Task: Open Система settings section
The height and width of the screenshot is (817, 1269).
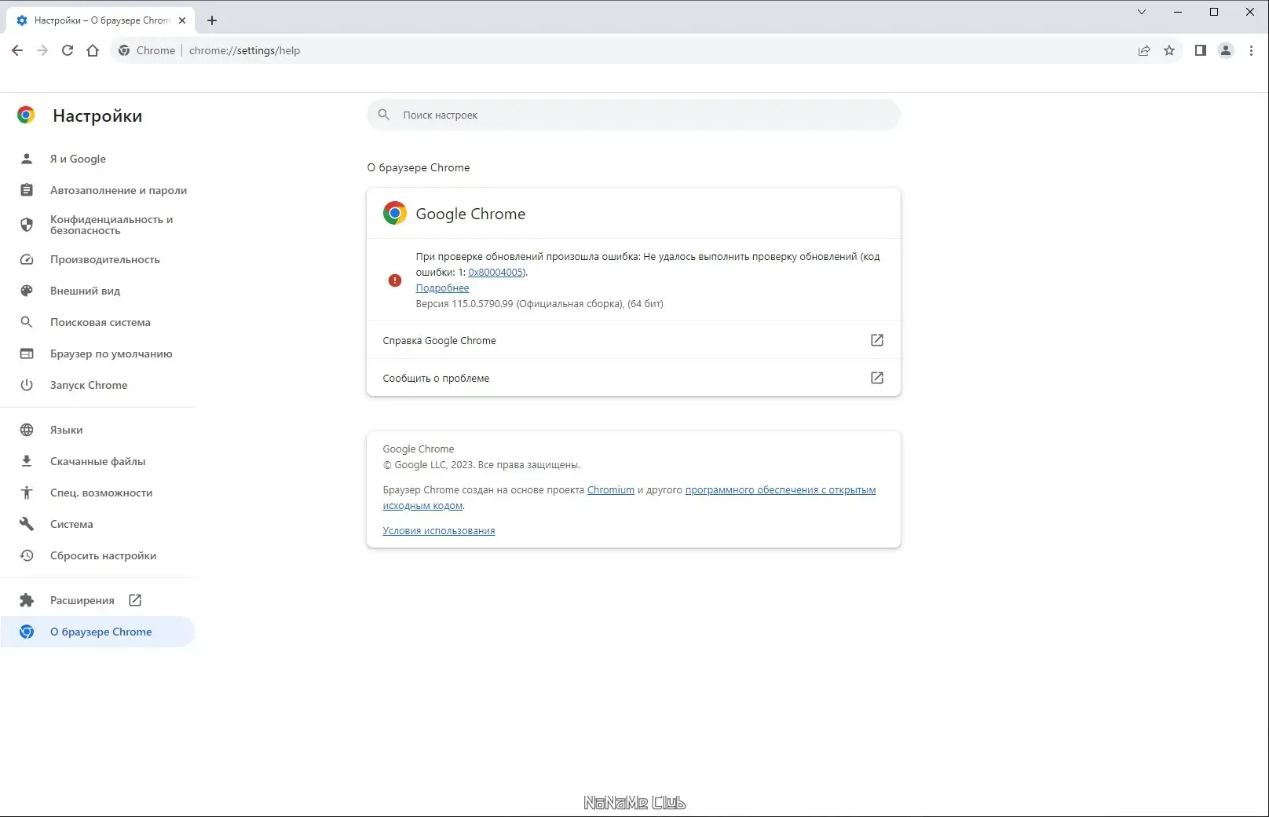Action: tap(98, 524)
